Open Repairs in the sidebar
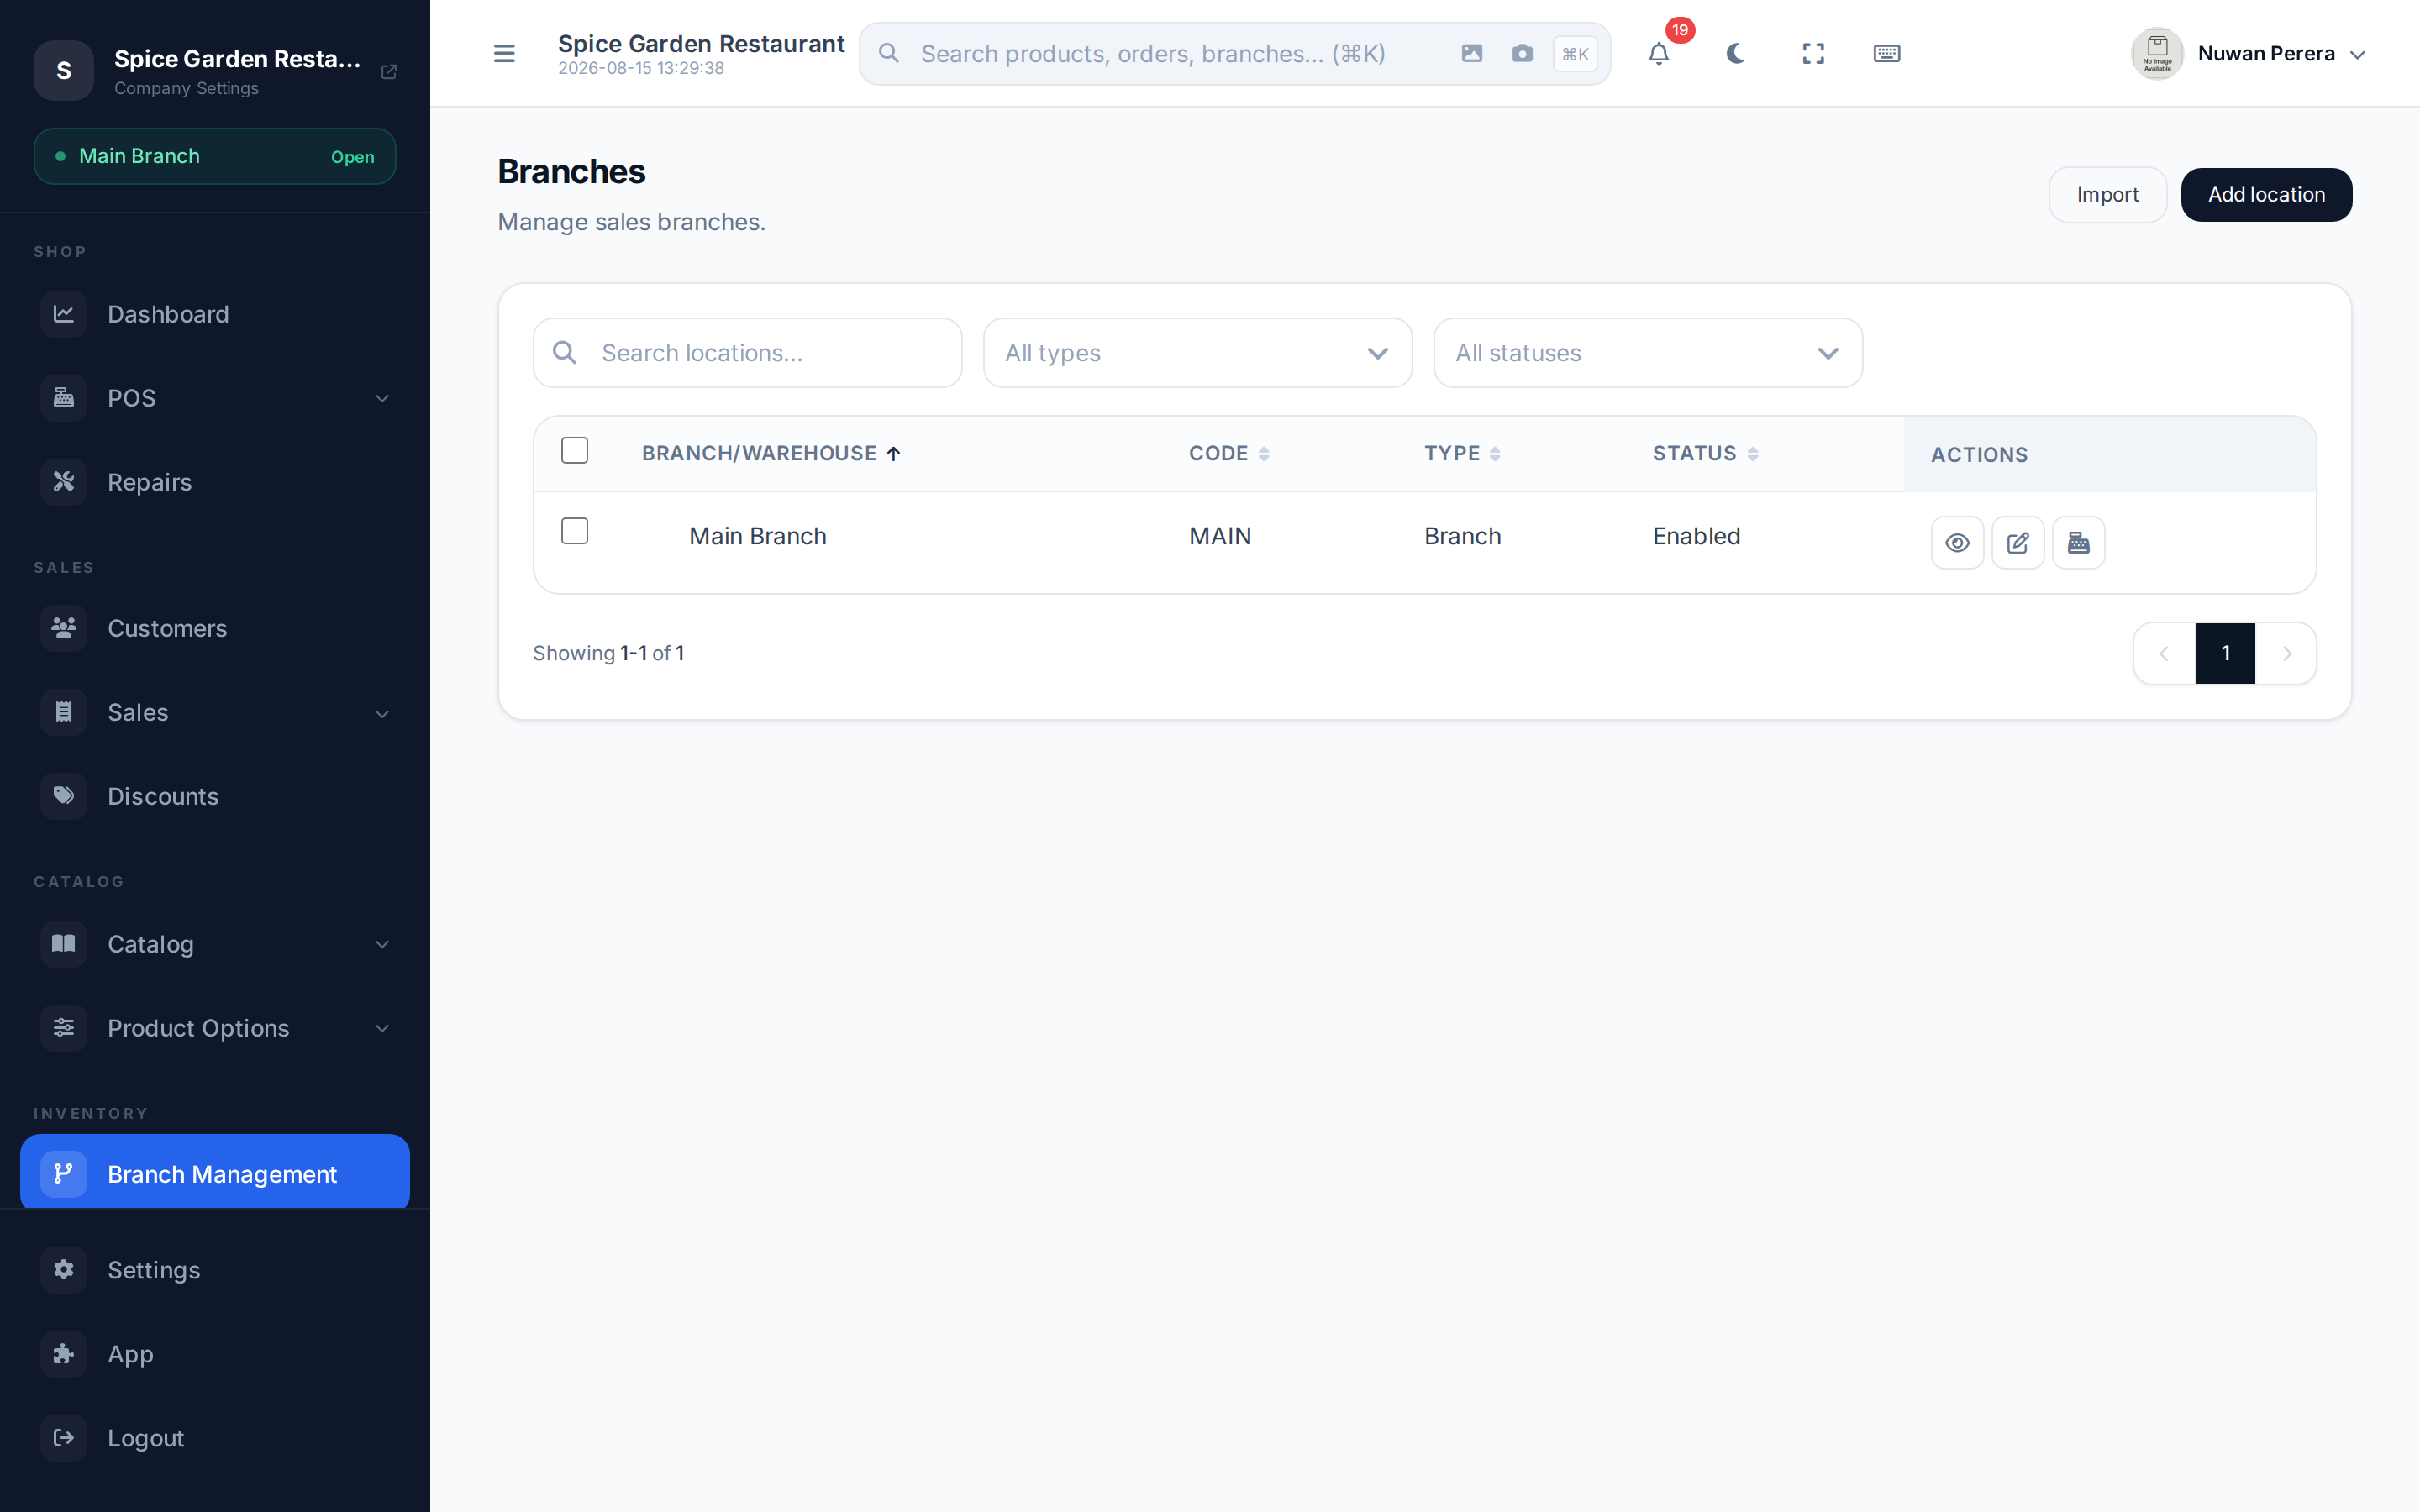Viewport: 2420px width, 1512px height. click(x=215, y=482)
